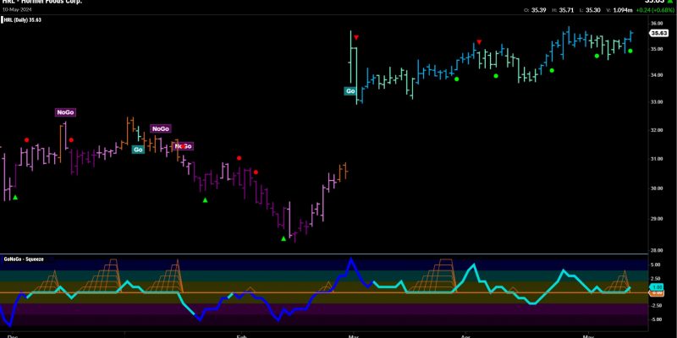
Task: Click the red down-triangle above the March gap bar
Action: point(356,38)
